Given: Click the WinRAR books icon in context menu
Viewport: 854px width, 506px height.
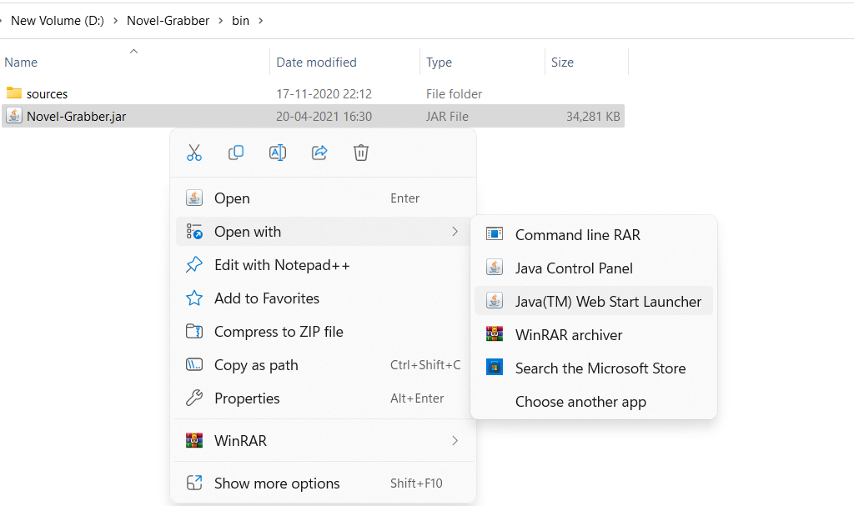Looking at the screenshot, I should pyautogui.click(x=194, y=440).
